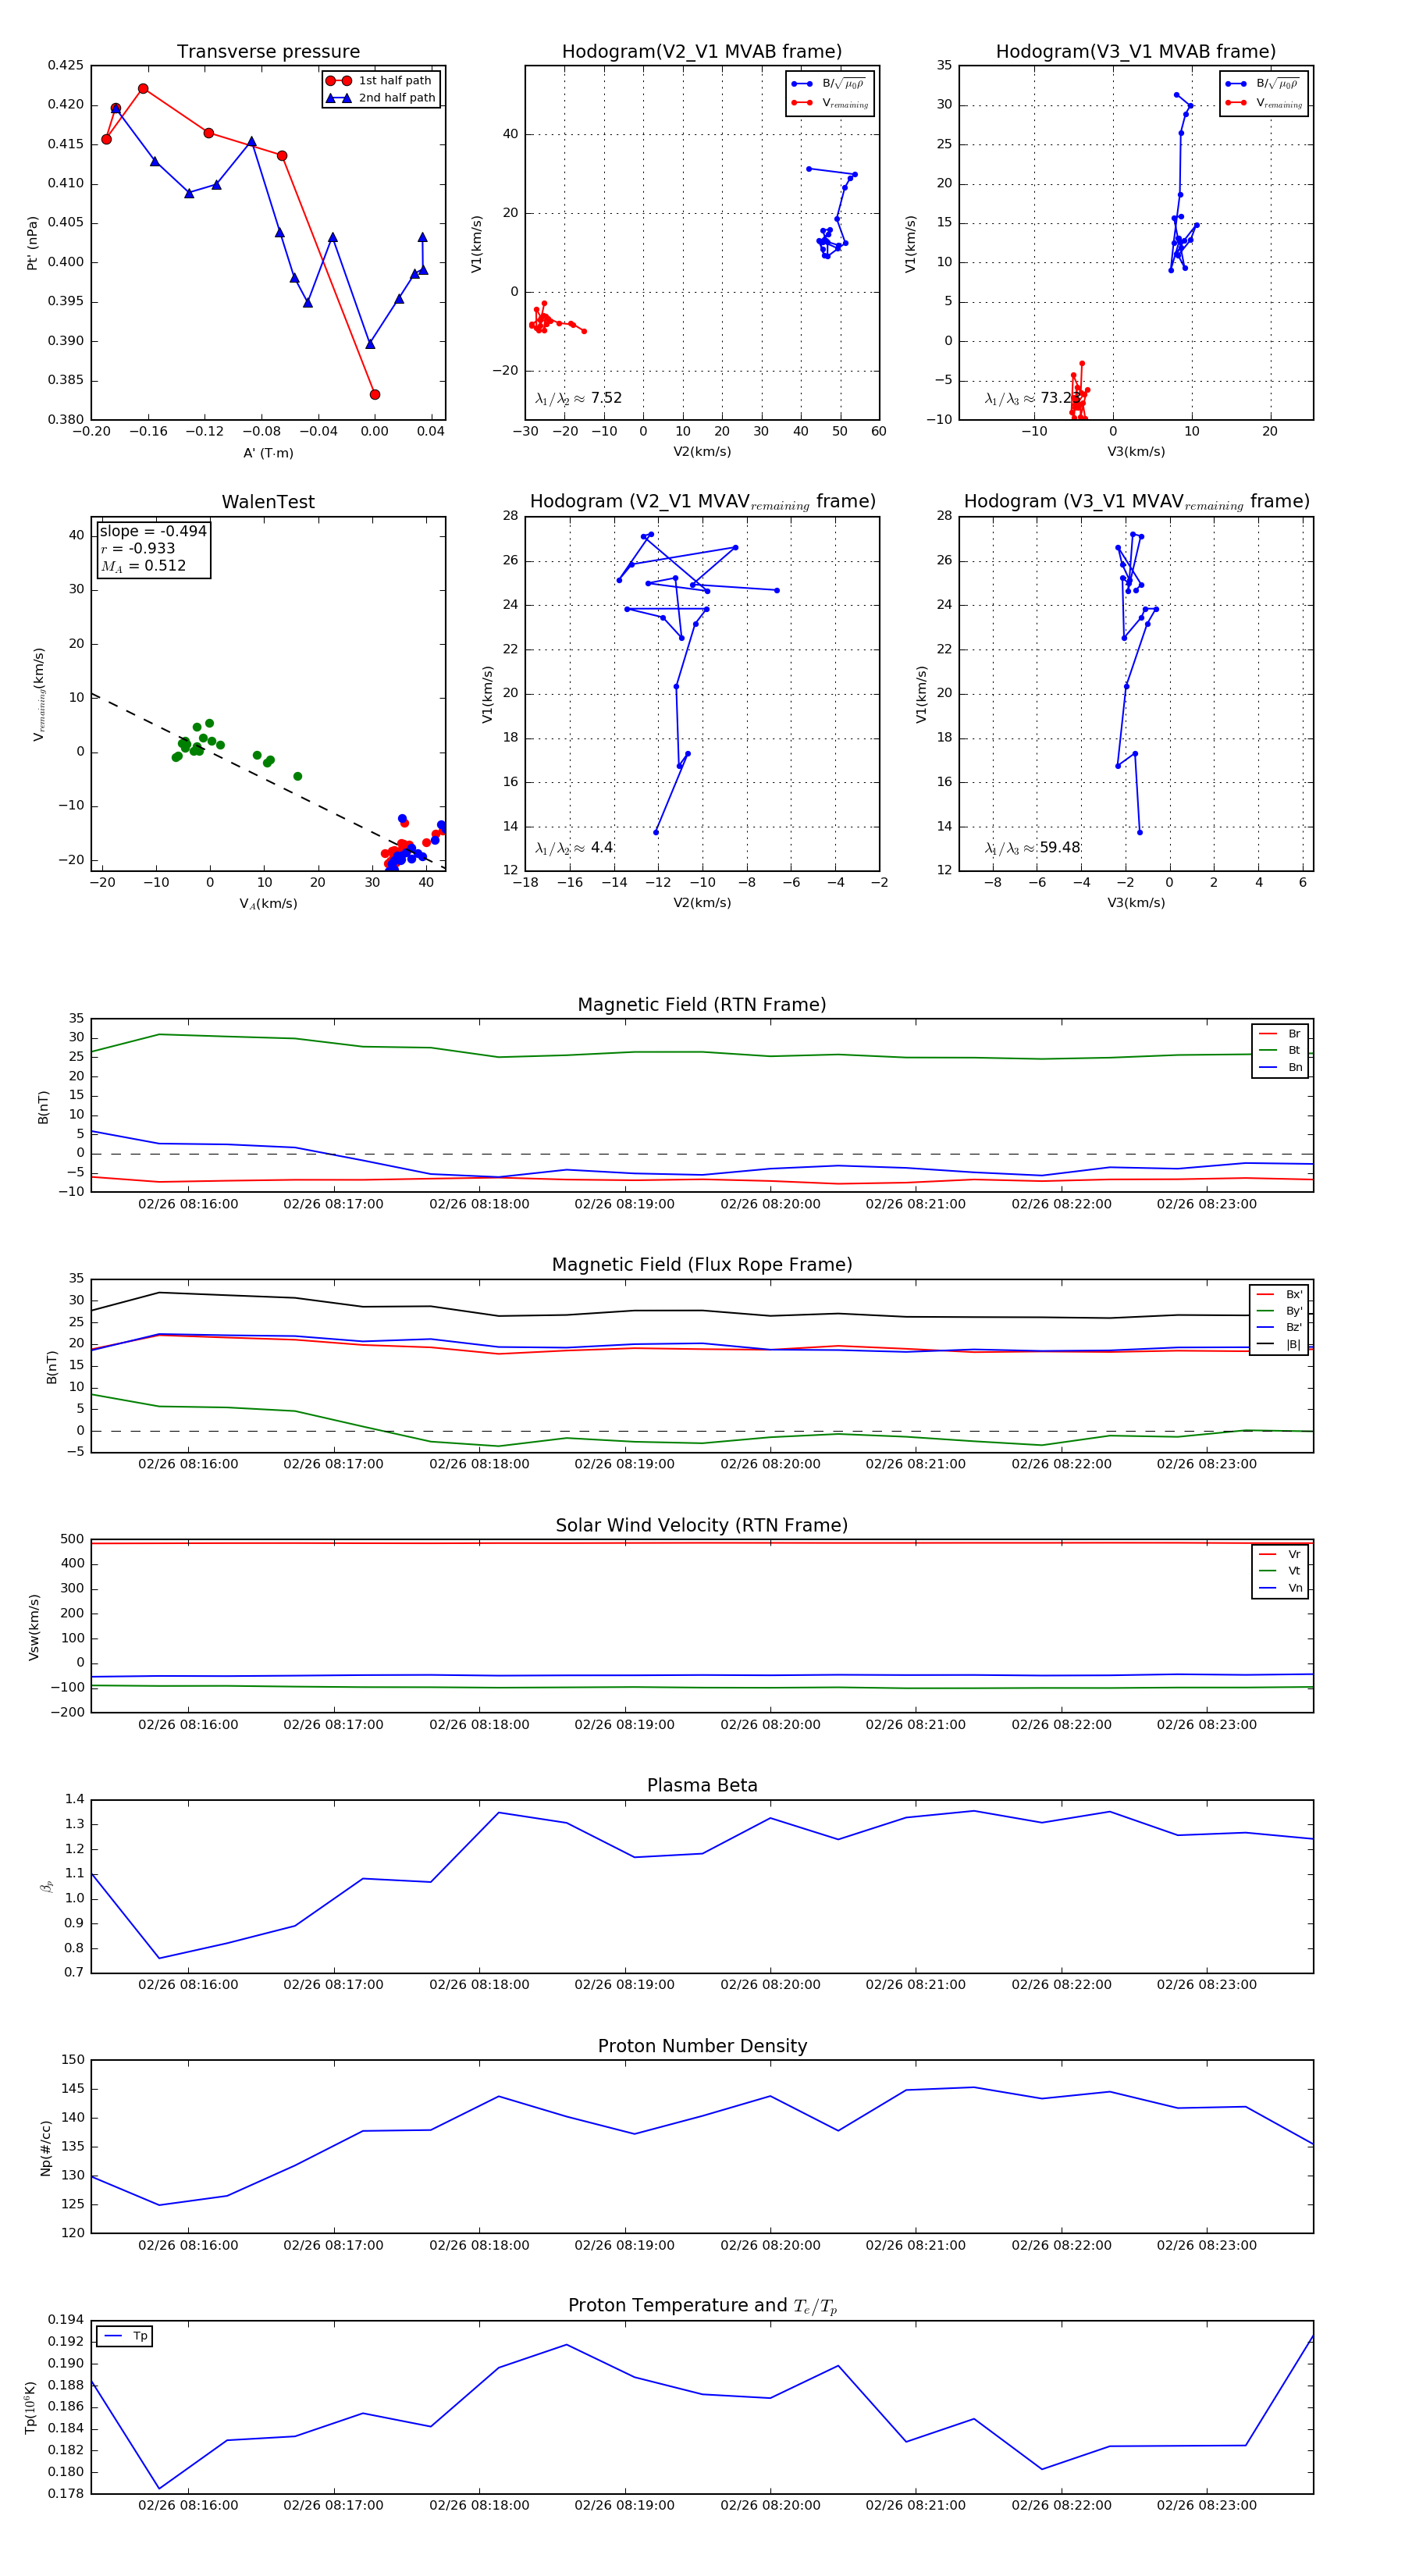Click the 'Proton Number Density' title
Viewport: 1405px width, 2576px height.
pos(702,2046)
